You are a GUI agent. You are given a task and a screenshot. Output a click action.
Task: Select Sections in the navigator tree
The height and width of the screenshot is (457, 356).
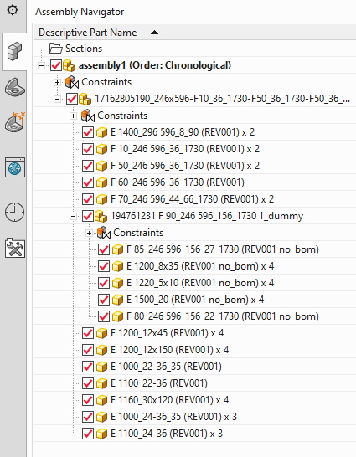point(84,49)
